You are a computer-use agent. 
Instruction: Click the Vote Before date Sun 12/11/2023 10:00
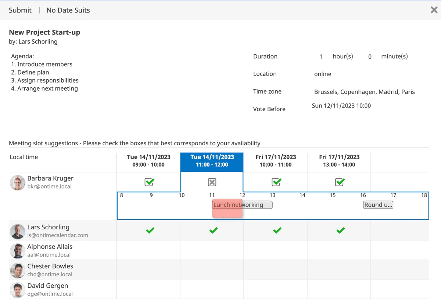tap(341, 106)
